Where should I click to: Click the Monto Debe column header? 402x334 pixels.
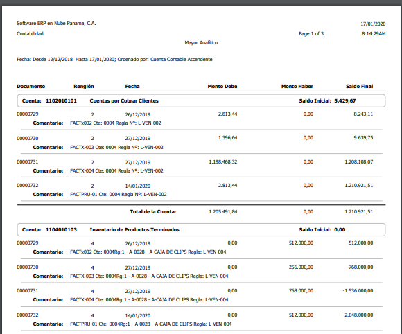(x=222, y=86)
